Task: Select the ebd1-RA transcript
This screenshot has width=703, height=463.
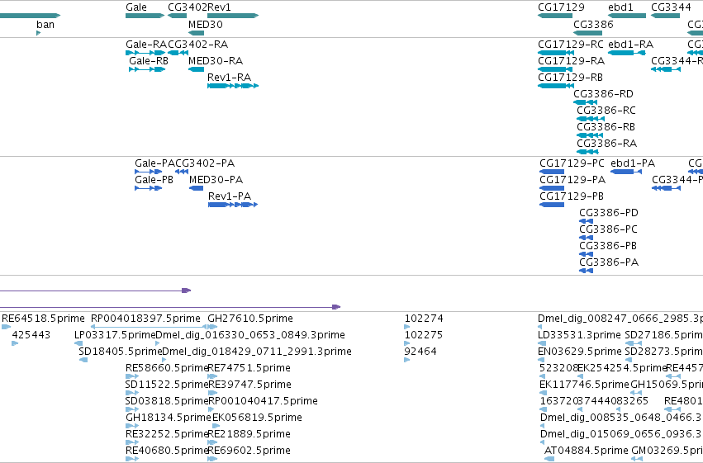Action: pyautogui.click(x=627, y=53)
